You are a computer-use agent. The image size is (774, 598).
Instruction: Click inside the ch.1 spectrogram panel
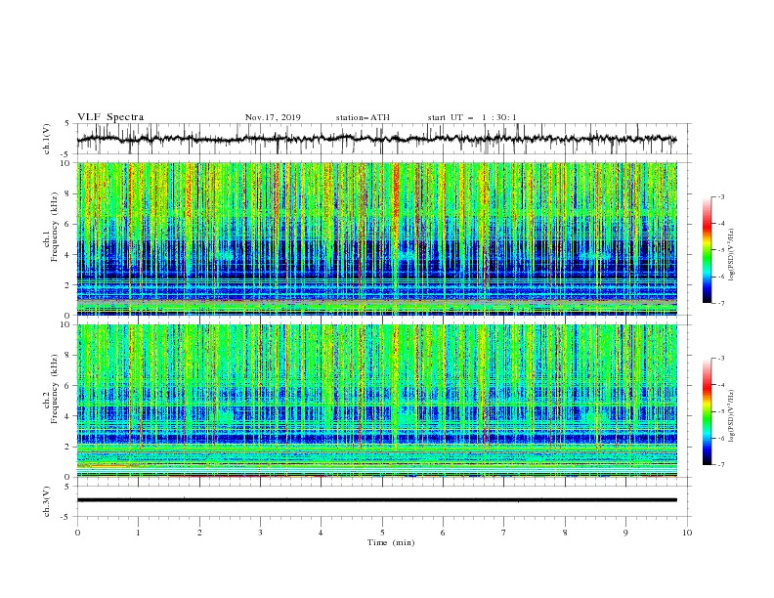377,238
